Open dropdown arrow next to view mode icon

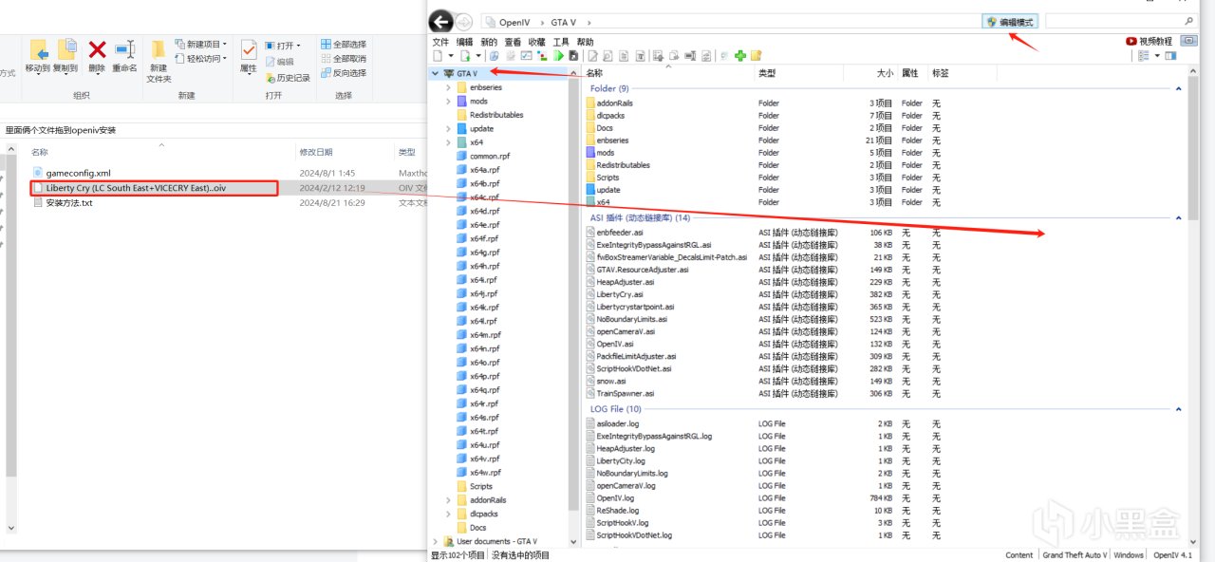pos(1156,56)
